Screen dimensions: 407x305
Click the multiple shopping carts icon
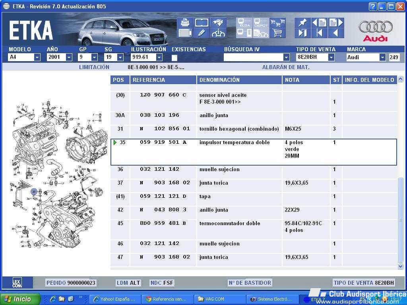[x=277, y=23]
